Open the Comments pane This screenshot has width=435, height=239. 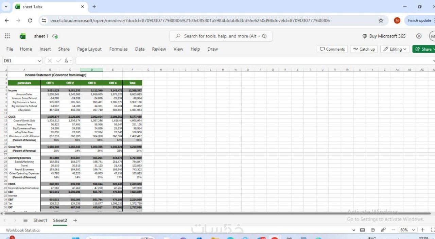[x=332, y=49]
